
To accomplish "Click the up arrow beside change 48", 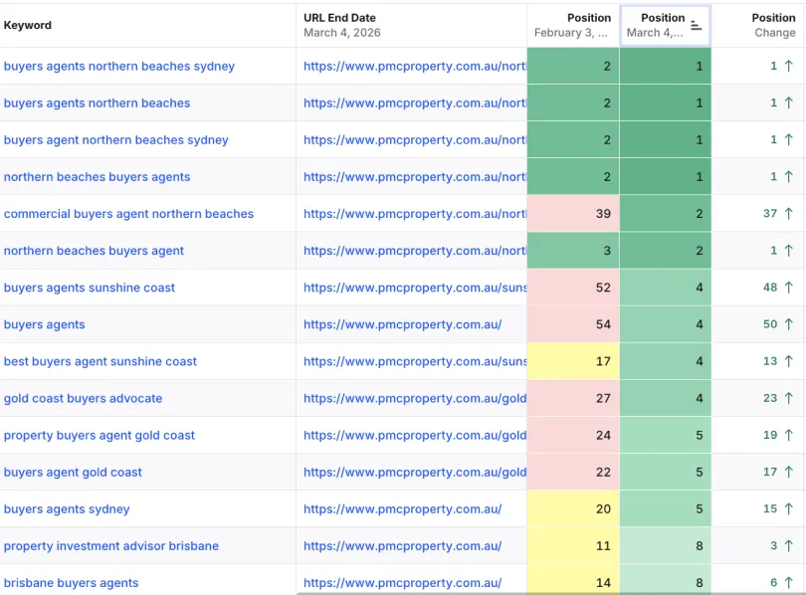I will pyautogui.click(x=788, y=288).
